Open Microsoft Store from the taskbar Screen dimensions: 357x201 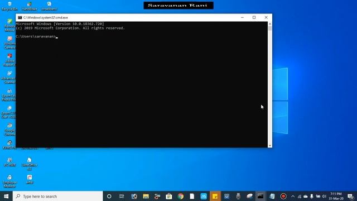[169, 196]
